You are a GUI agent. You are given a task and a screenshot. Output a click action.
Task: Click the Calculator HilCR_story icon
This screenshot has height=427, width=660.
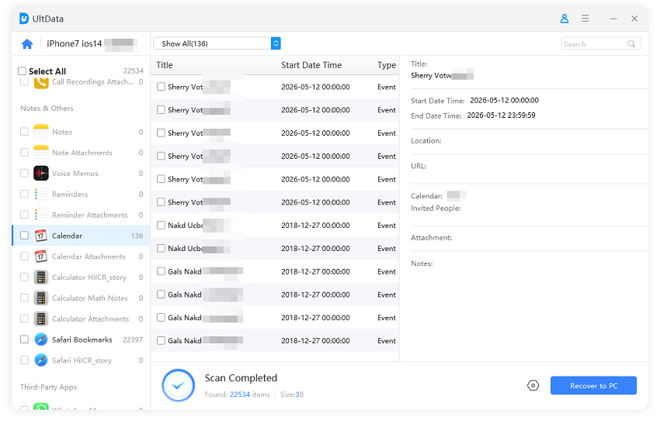click(x=41, y=277)
